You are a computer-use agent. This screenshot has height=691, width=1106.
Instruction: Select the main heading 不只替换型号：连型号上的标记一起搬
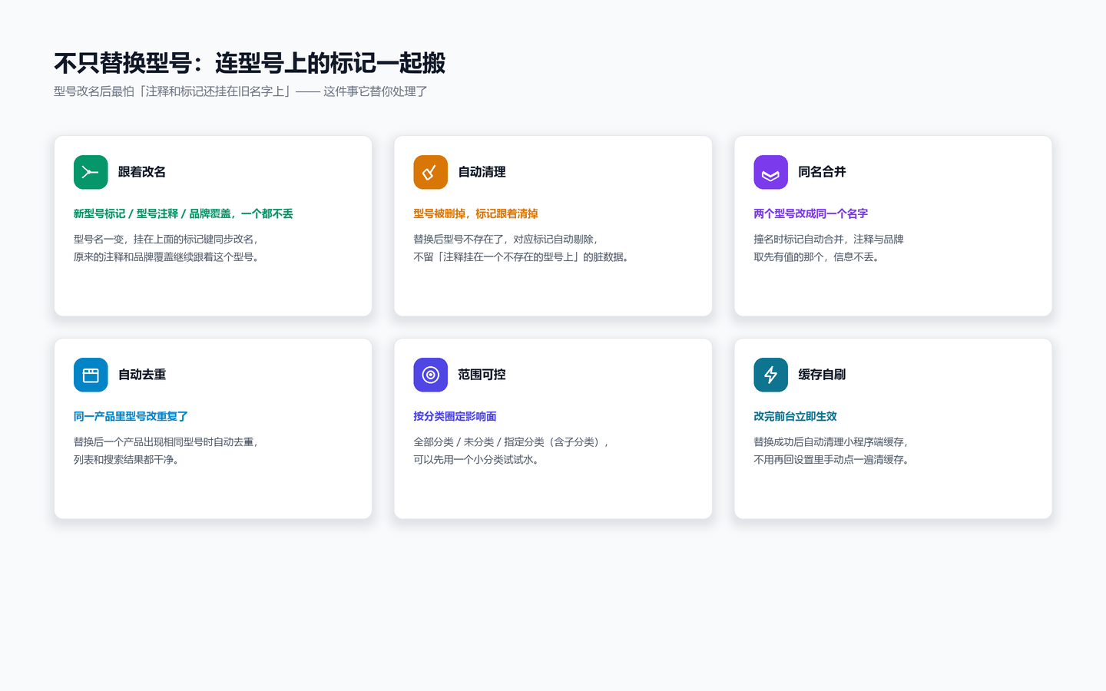click(x=250, y=63)
